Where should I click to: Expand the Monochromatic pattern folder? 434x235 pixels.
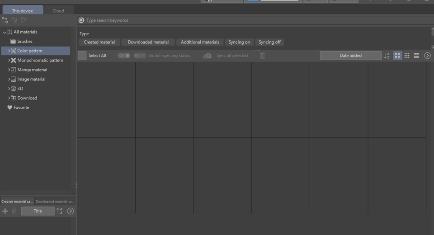(x=9, y=61)
